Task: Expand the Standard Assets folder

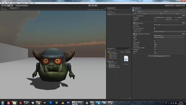Action: pos(108,67)
